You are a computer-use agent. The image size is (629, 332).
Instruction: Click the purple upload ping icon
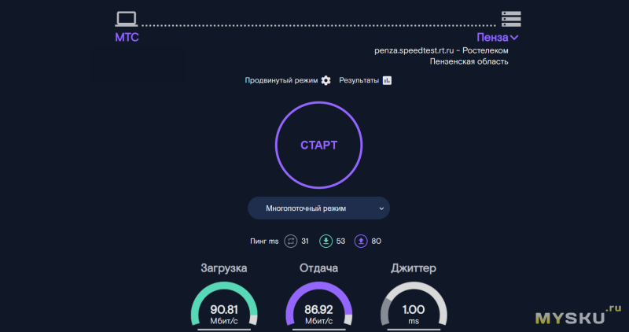tap(361, 242)
